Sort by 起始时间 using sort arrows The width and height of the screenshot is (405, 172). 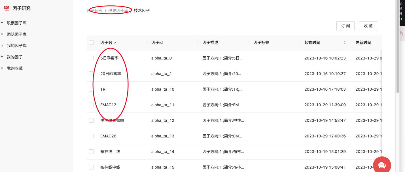coord(345,43)
